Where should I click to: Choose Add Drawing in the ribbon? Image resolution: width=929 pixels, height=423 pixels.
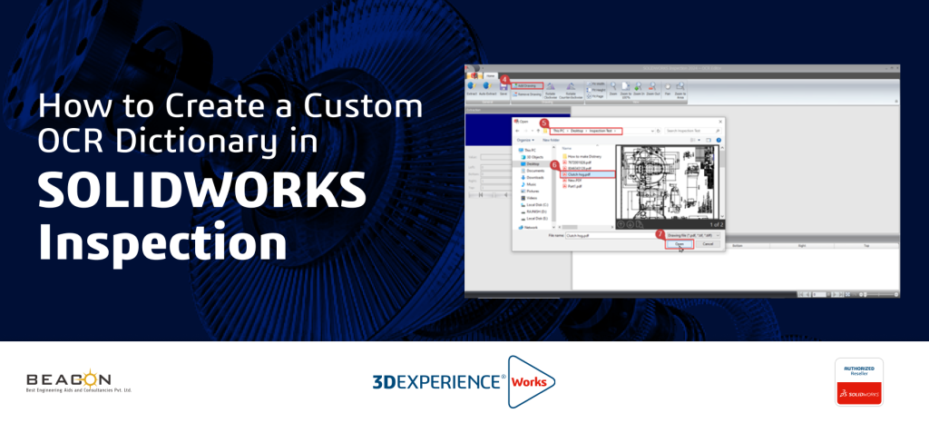coord(527,86)
